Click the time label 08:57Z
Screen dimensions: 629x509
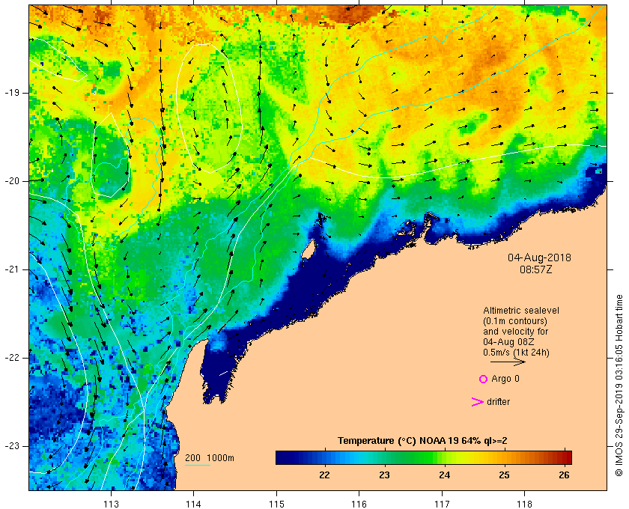click(x=536, y=269)
